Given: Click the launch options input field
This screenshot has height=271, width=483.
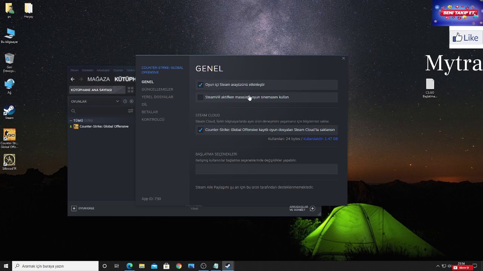Looking at the screenshot, I should pyautogui.click(x=266, y=169).
